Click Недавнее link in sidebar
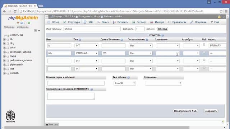230x129 pixels. click(x=9, y=27)
